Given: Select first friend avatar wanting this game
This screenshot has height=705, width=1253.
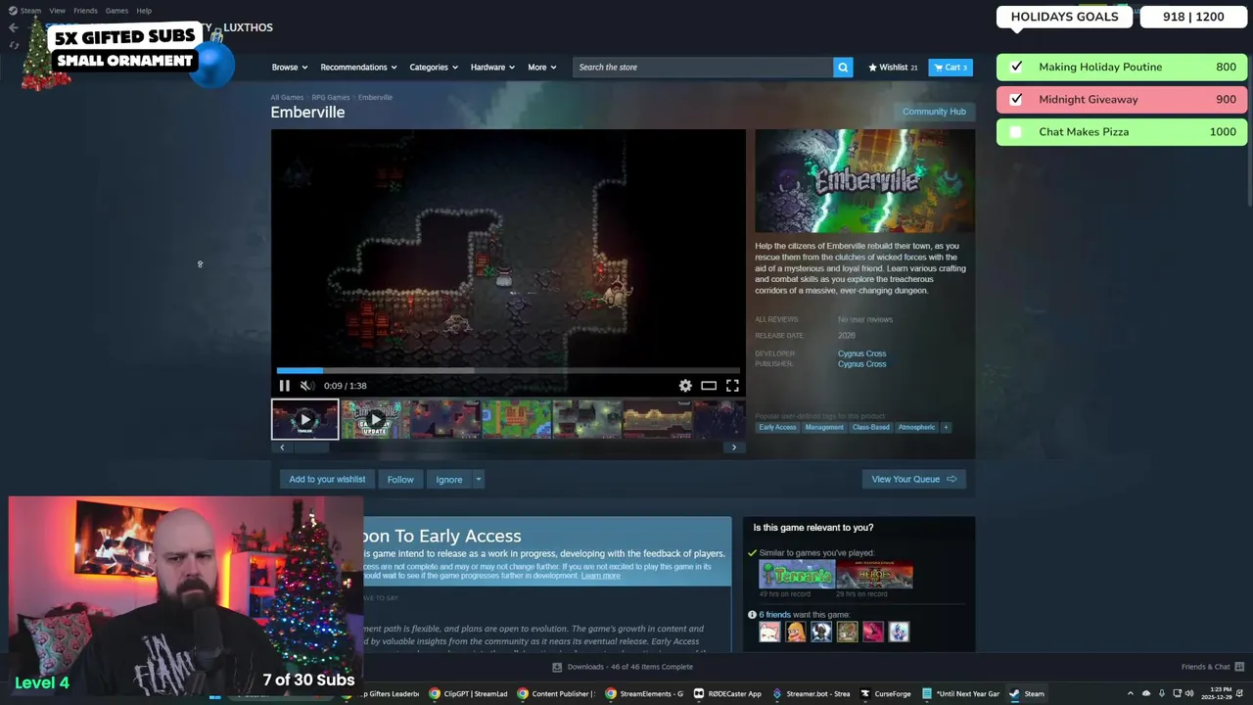Looking at the screenshot, I should (770, 633).
